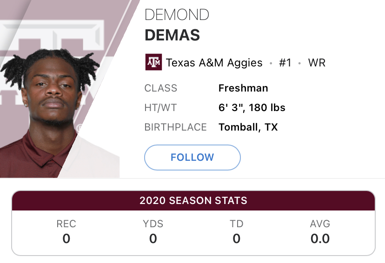Screen dimensions: 385x263
Task: Select the Freshman class value
Action: (x=243, y=88)
